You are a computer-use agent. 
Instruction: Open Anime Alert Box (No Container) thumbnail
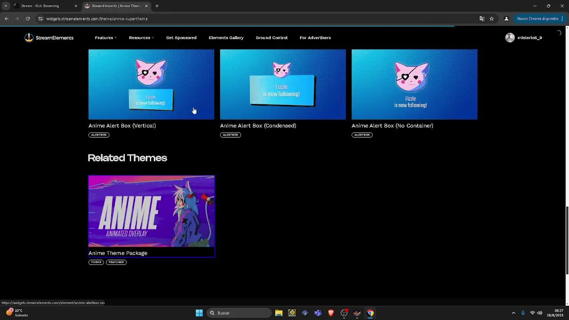(414, 84)
